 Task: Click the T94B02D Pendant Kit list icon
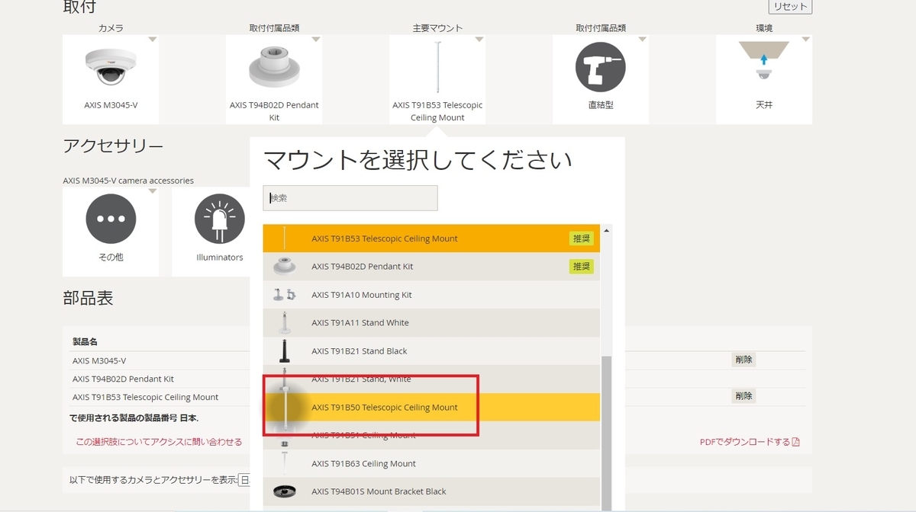coord(285,267)
